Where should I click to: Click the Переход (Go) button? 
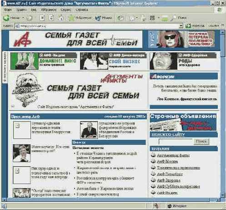tap(195, 26)
